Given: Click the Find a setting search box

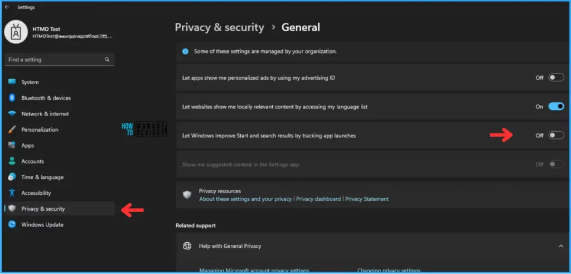Looking at the screenshot, I should pos(59,59).
